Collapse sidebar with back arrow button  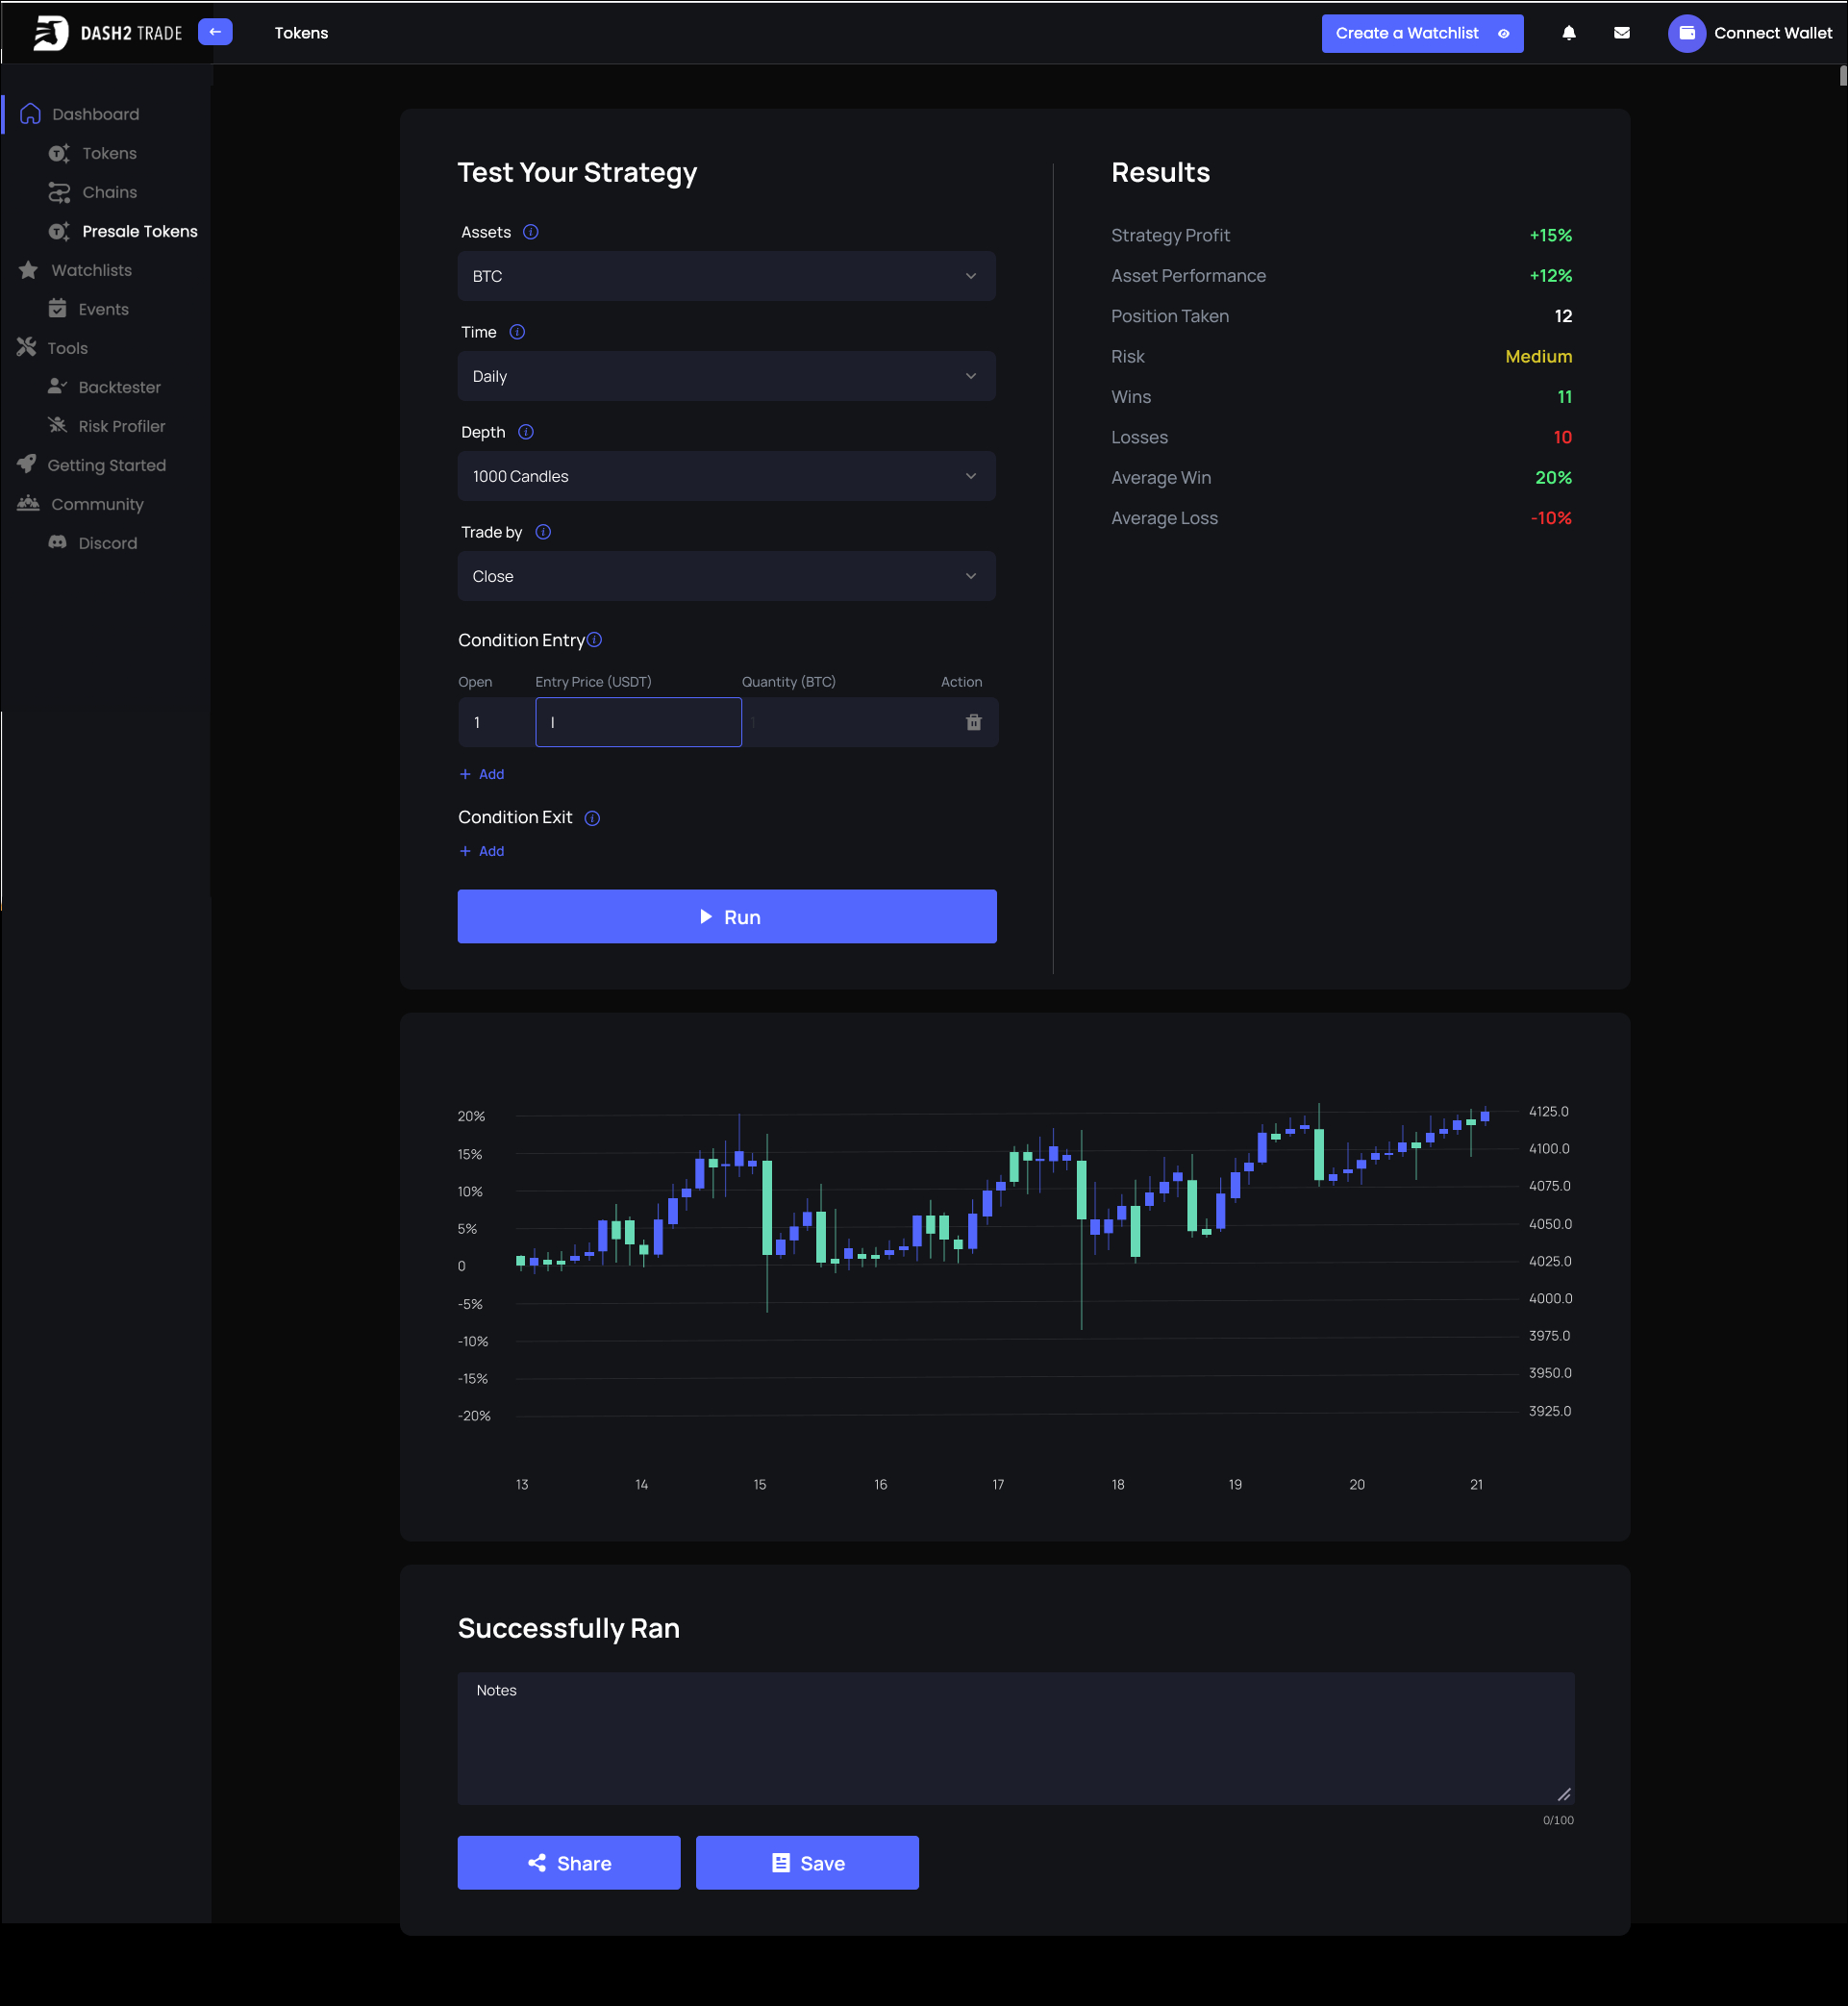point(215,32)
